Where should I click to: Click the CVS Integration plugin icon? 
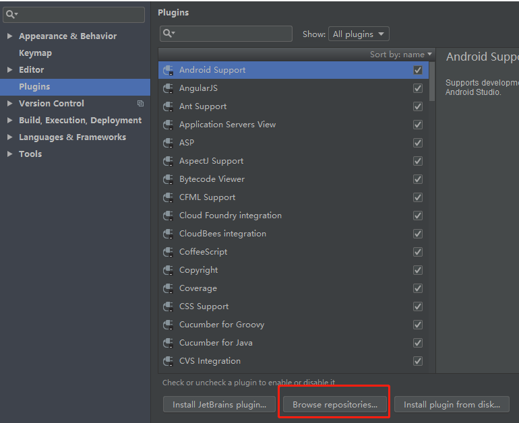pos(169,361)
